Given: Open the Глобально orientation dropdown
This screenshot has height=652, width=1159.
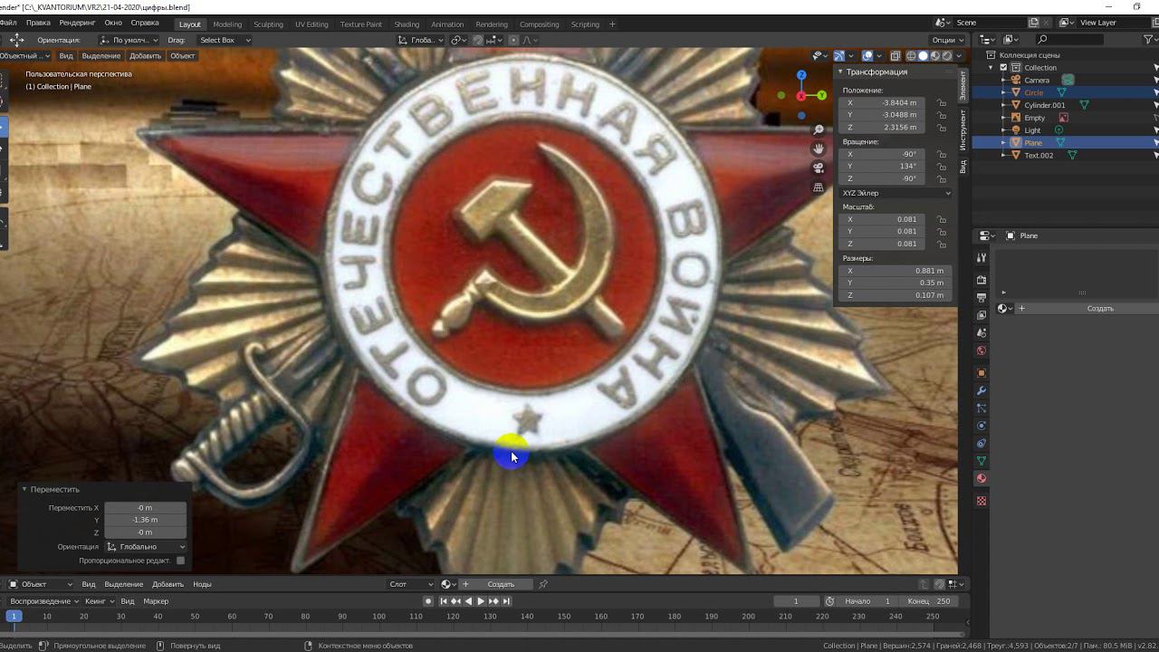Looking at the screenshot, I should click(x=146, y=547).
